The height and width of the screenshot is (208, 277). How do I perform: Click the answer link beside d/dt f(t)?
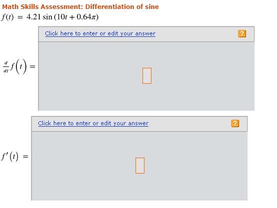[x=100, y=33]
